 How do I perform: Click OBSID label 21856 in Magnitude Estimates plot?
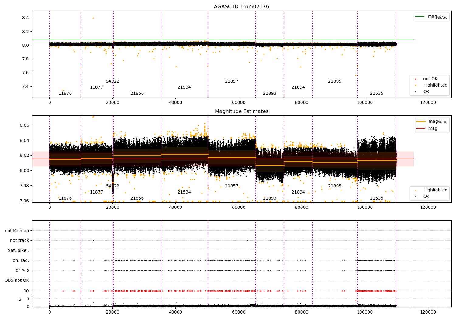(137, 198)
